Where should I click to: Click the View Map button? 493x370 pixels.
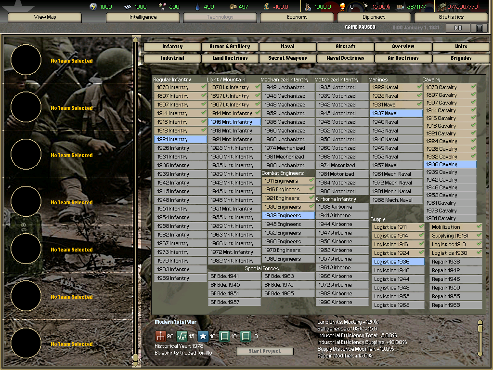point(44,17)
